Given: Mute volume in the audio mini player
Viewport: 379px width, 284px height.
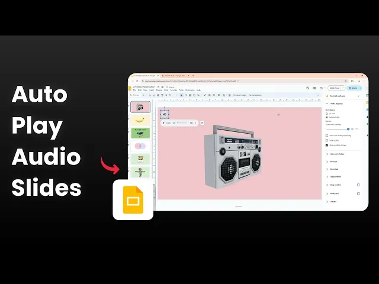Looking at the screenshot, I should pos(191,123).
